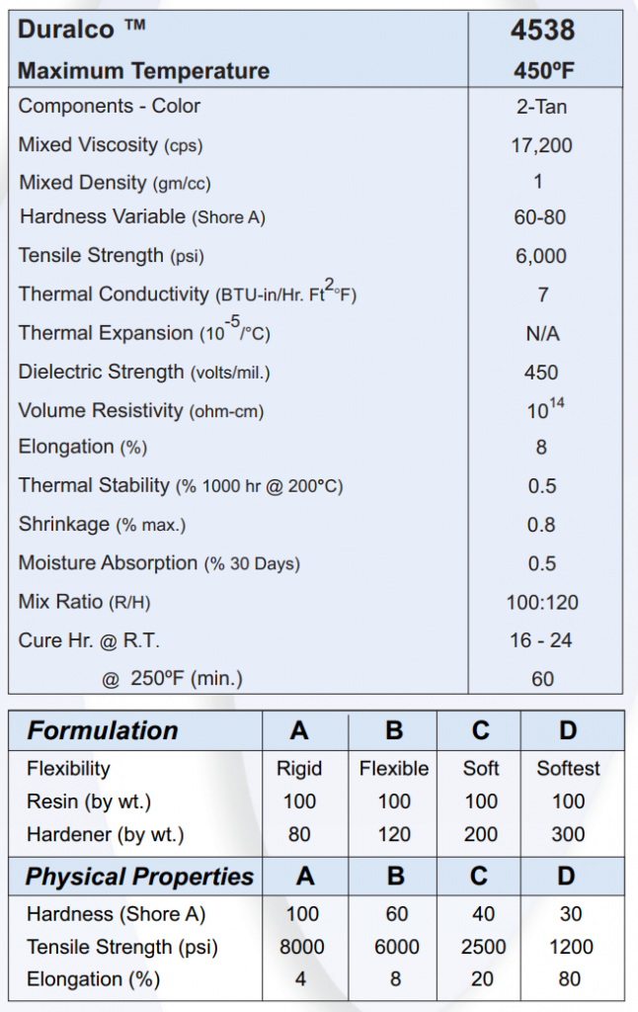Image resolution: width=638 pixels, height=1012 pixels.
Task: Click the Rigid flexibility cell
Action: point(299,768)
